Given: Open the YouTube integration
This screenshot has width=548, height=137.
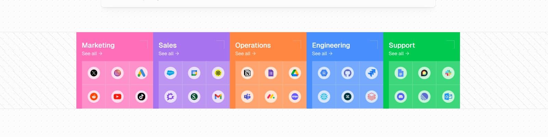Looking at the screenshot, I should pos(117,97).
